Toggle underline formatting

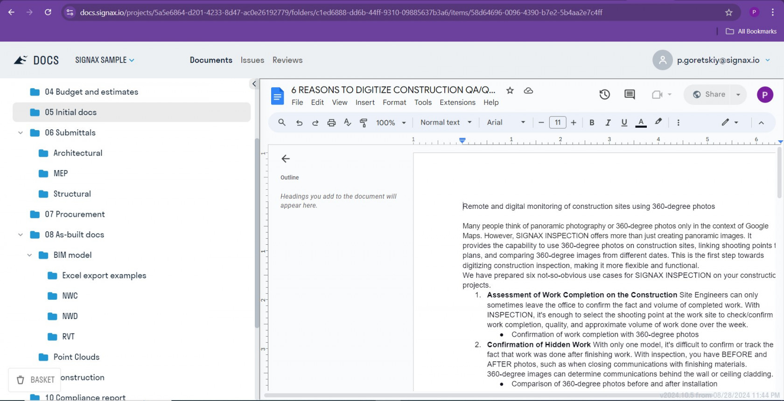coord(624,123)
